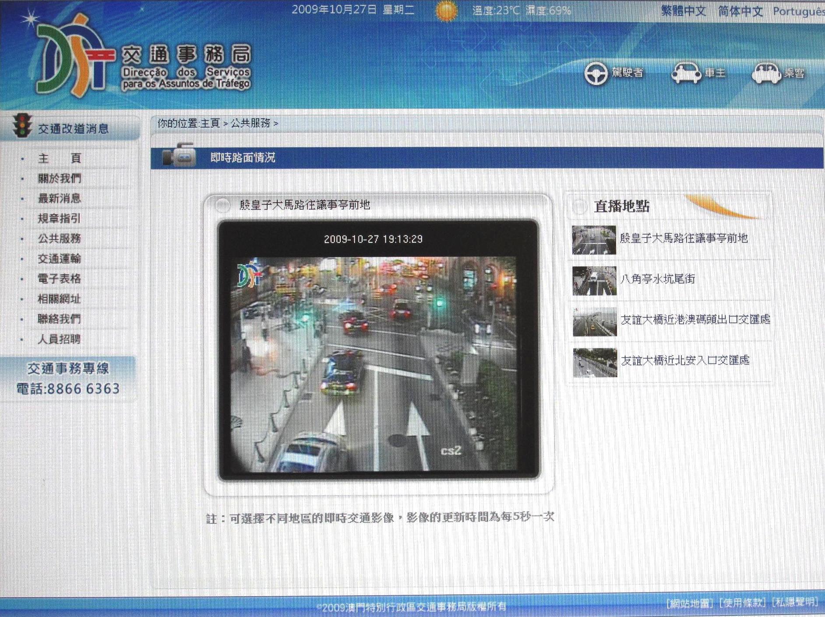Image resolution: width=825 pixels, height=617 pixels.
Task: Click 公共服務 in the breadcrumb path
Action: coord(250,123)
